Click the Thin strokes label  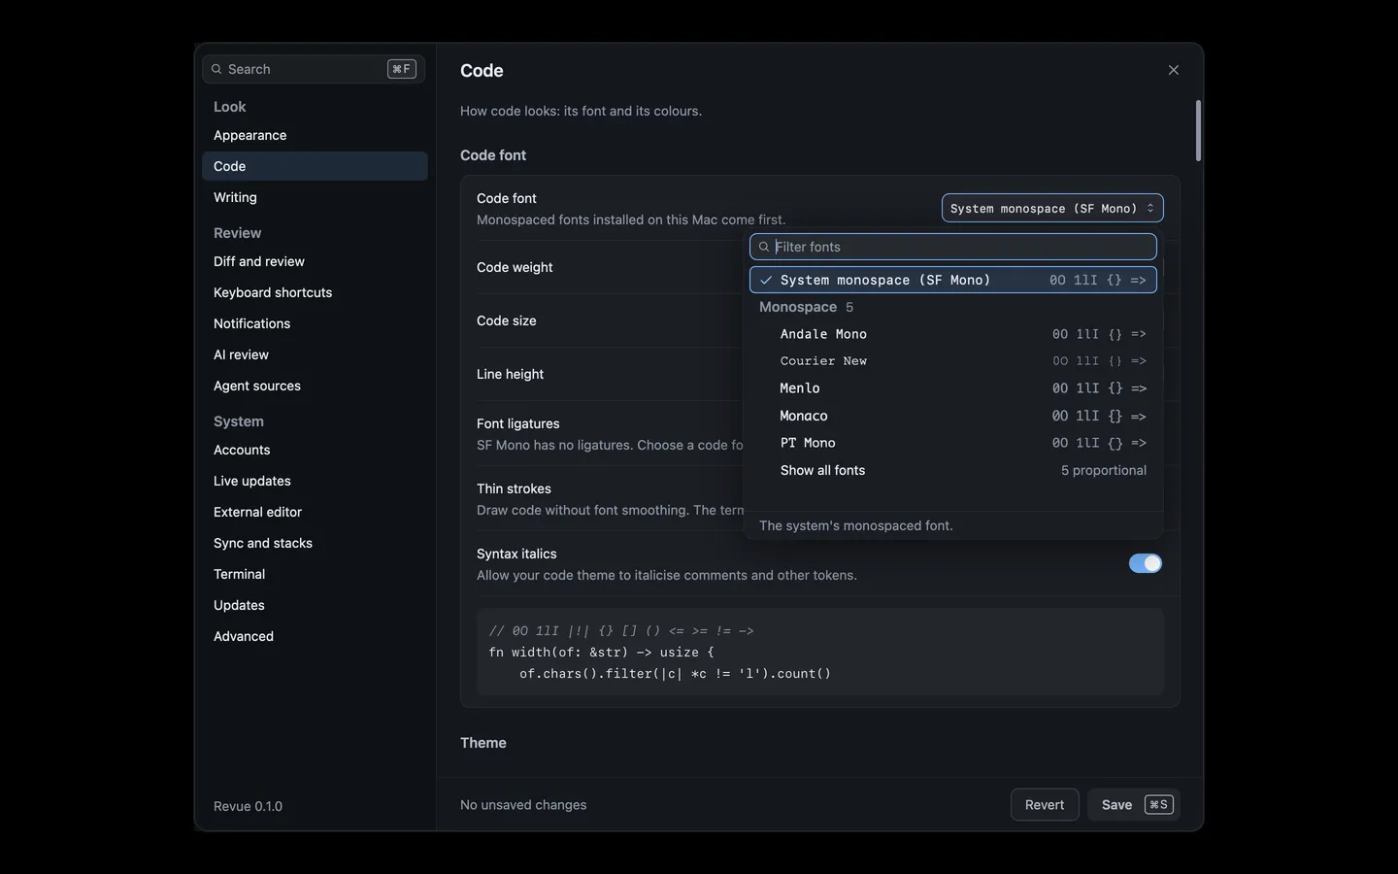[514, 488]
